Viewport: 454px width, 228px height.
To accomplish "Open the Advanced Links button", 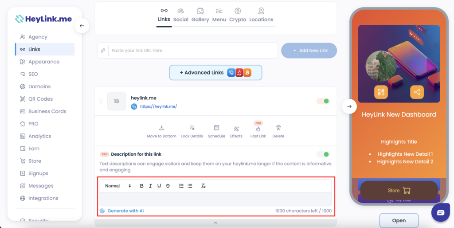I will coord(216,72).
